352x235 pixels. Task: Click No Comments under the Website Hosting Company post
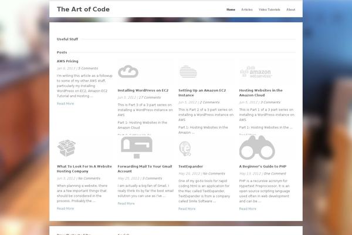pyautogui.click(x=89, y=179)
